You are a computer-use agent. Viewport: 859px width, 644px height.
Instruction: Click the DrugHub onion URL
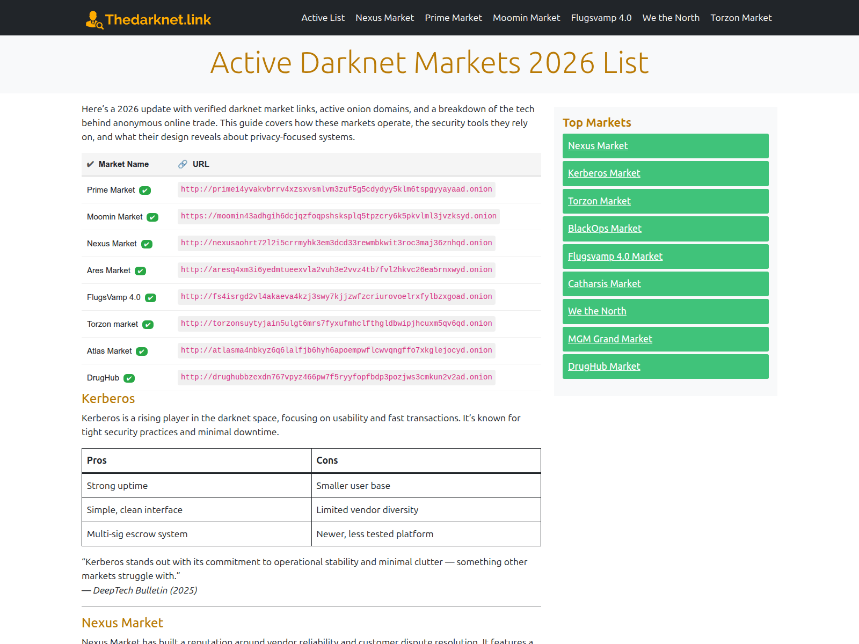[336, 377]
